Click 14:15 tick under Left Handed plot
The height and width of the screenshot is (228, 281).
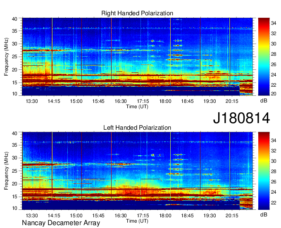click(x=54, y=216)
